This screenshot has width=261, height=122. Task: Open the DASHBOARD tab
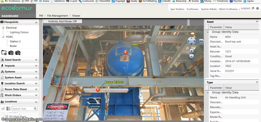pos(10,16)
